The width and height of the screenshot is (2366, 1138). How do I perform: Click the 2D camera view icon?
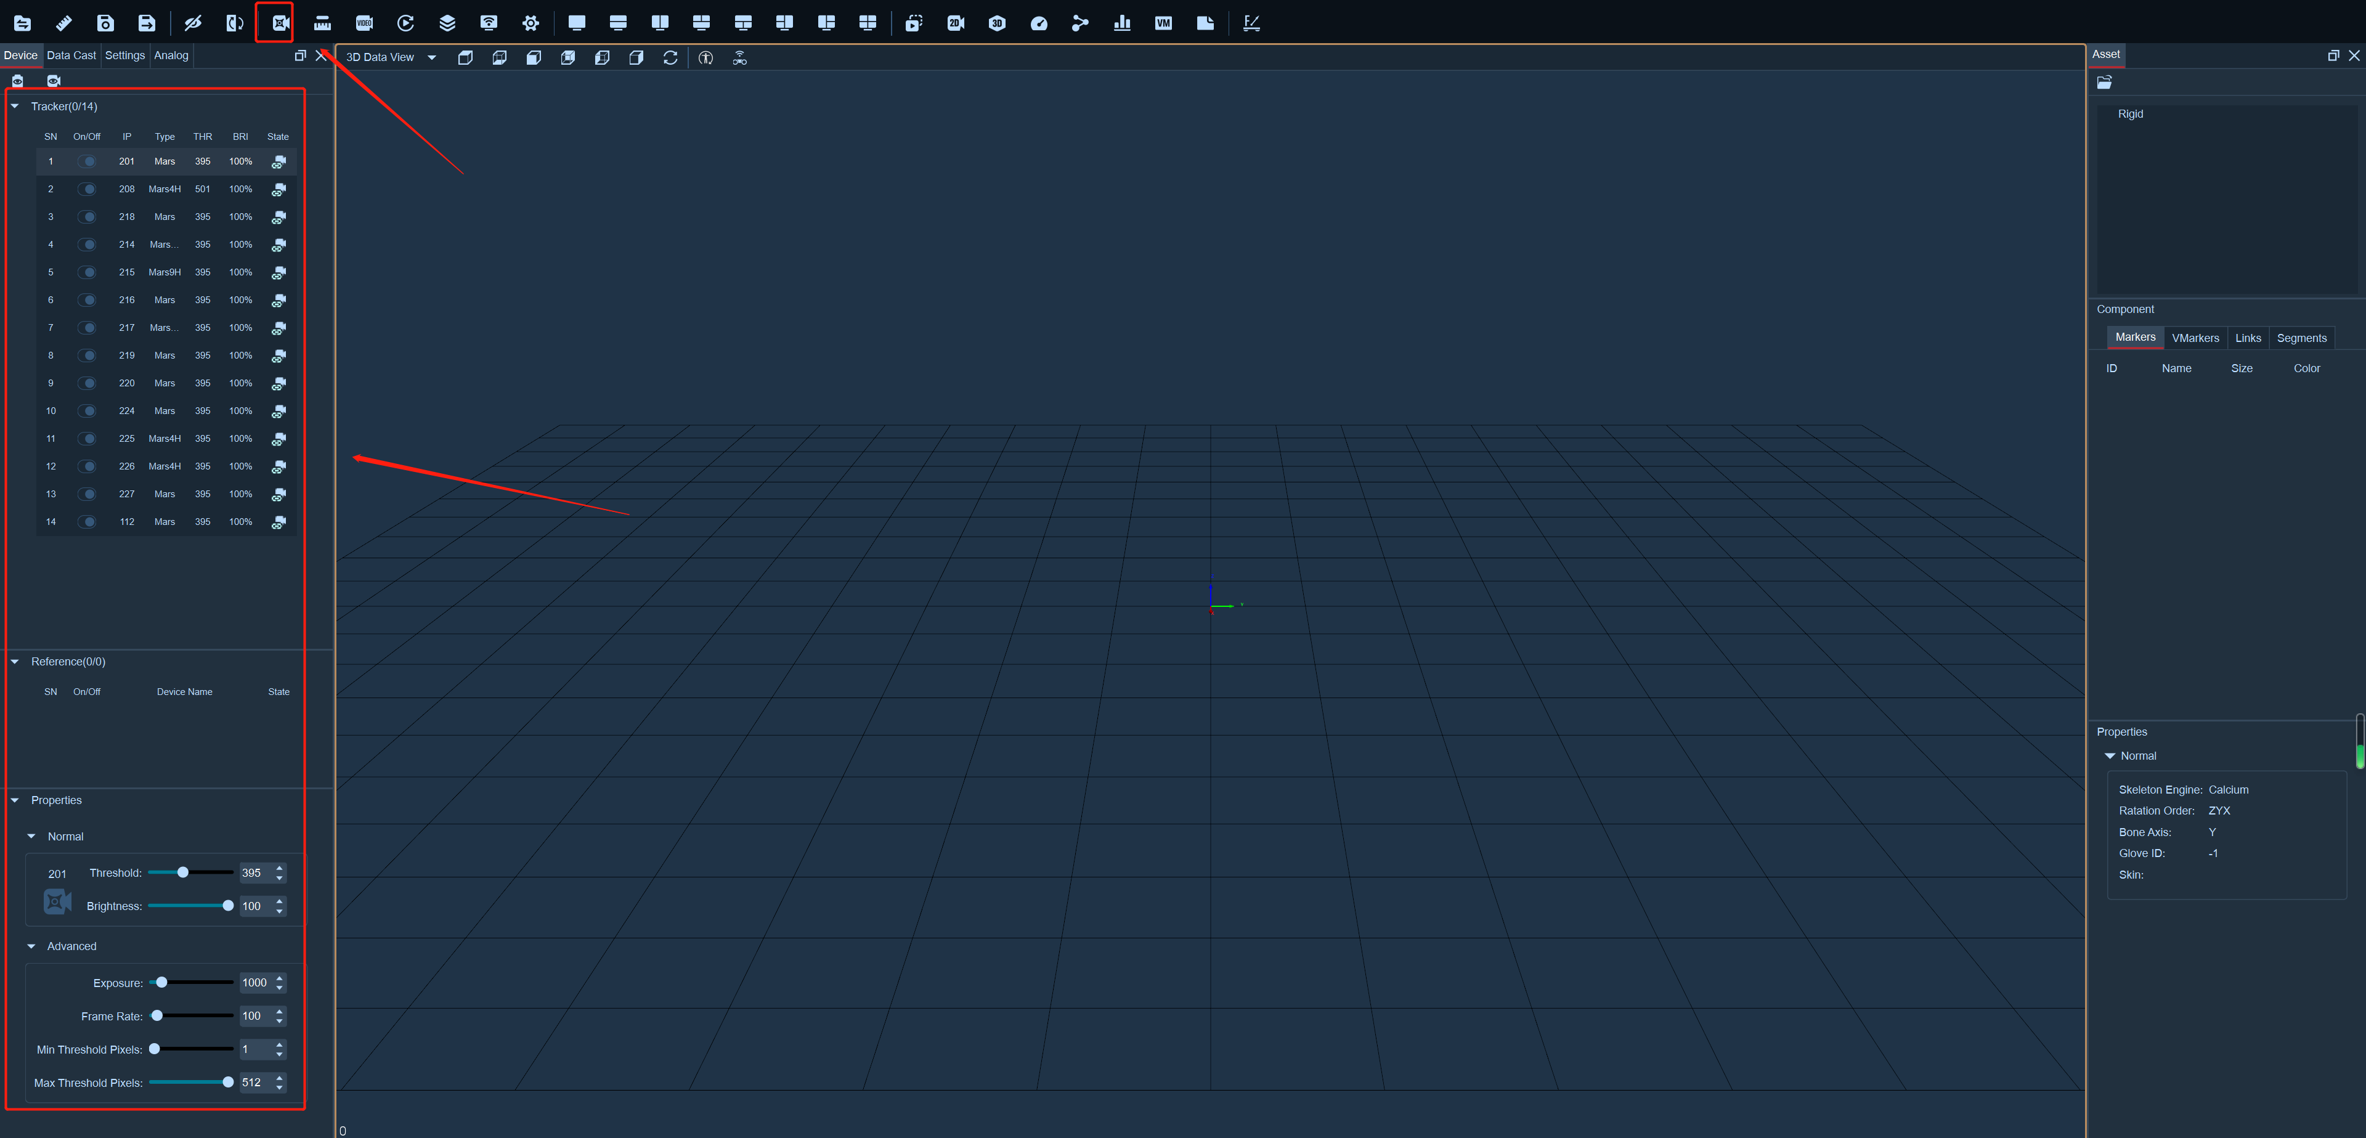[955, 23]
